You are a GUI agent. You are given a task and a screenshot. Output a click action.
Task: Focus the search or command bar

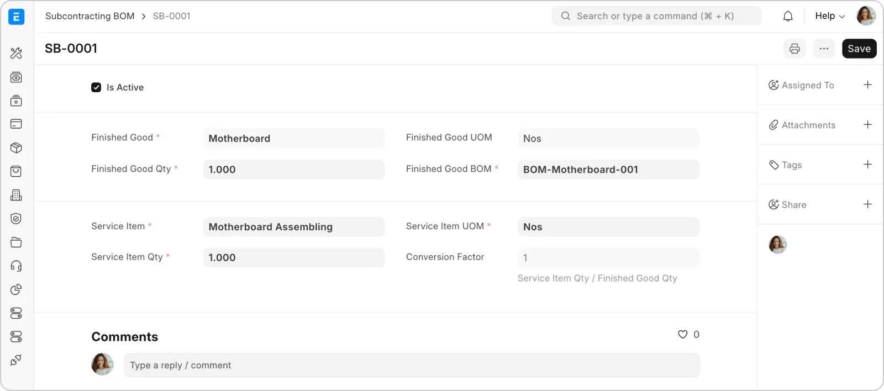click(656, 16)
